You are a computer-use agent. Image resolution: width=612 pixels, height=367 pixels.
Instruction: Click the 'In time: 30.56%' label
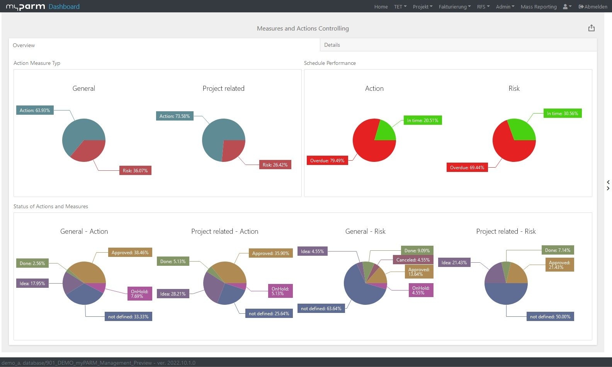point(563,113)
